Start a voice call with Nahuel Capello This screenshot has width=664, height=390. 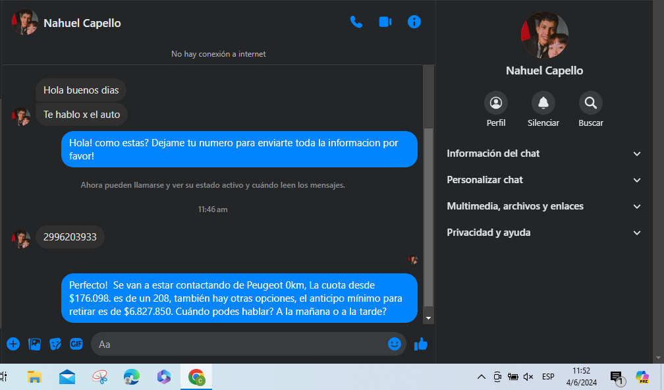pyautogui.click(x=356, y=22)
